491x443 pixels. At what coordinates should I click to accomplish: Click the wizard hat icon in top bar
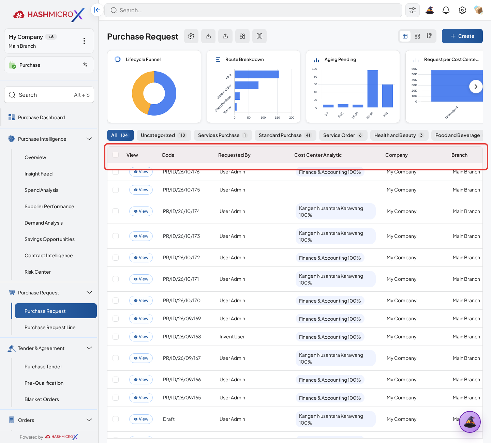(x=430, y=10)
